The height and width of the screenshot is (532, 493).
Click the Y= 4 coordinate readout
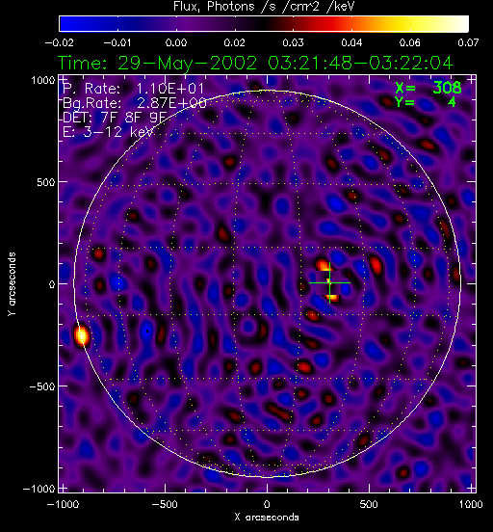426,101
